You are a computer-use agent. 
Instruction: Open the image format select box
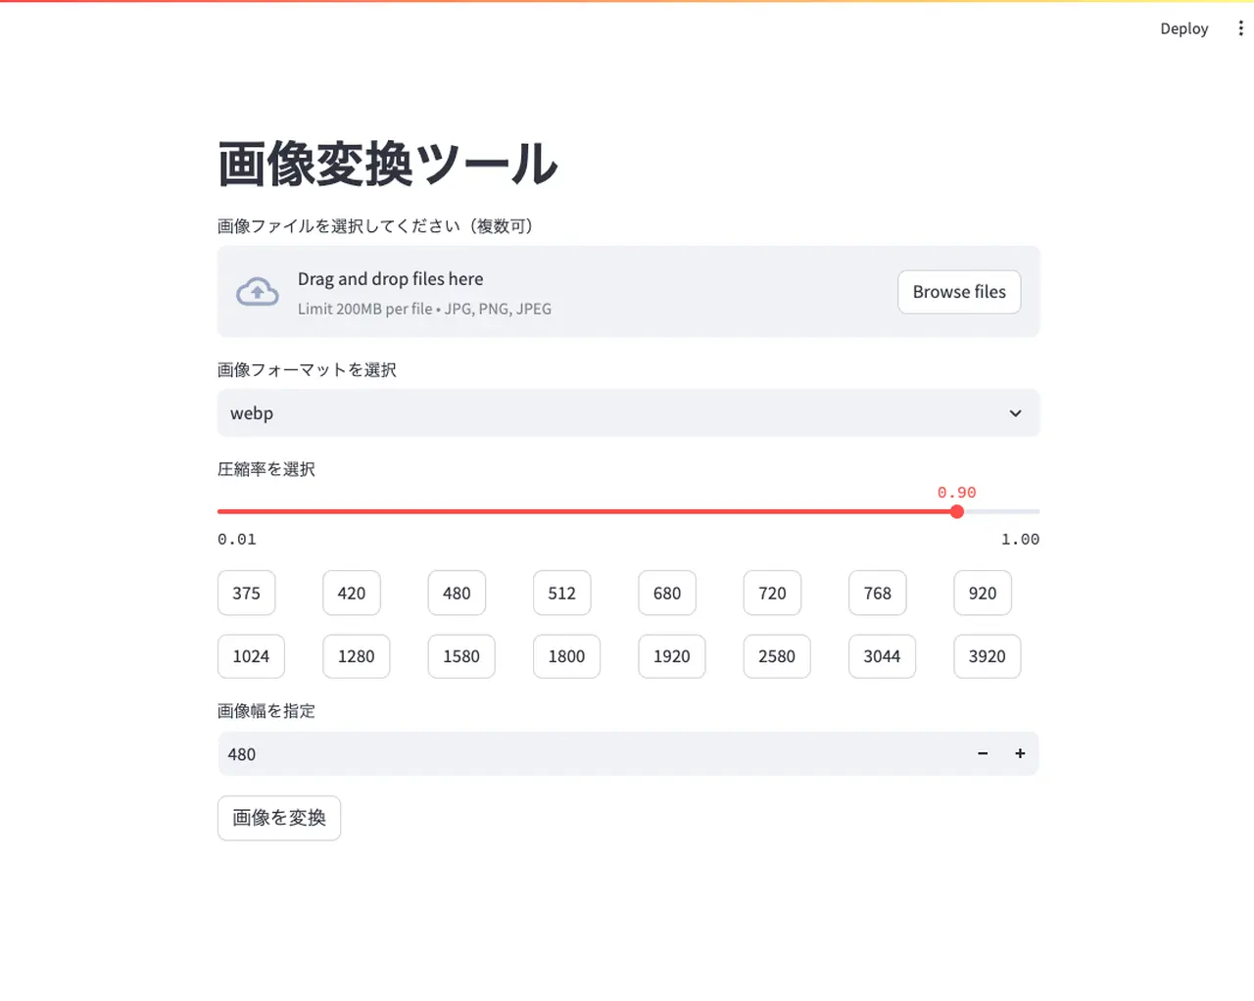tap(607, 413)
